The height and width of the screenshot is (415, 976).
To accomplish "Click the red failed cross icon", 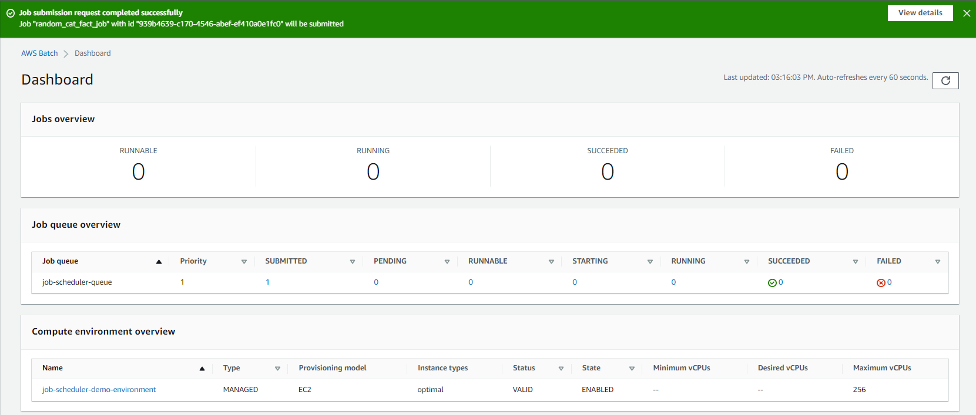I will click(x=881, y=283).
